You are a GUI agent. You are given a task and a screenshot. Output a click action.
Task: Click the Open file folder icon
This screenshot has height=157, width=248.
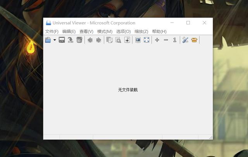pyautogui.click(x=48, y=40)
